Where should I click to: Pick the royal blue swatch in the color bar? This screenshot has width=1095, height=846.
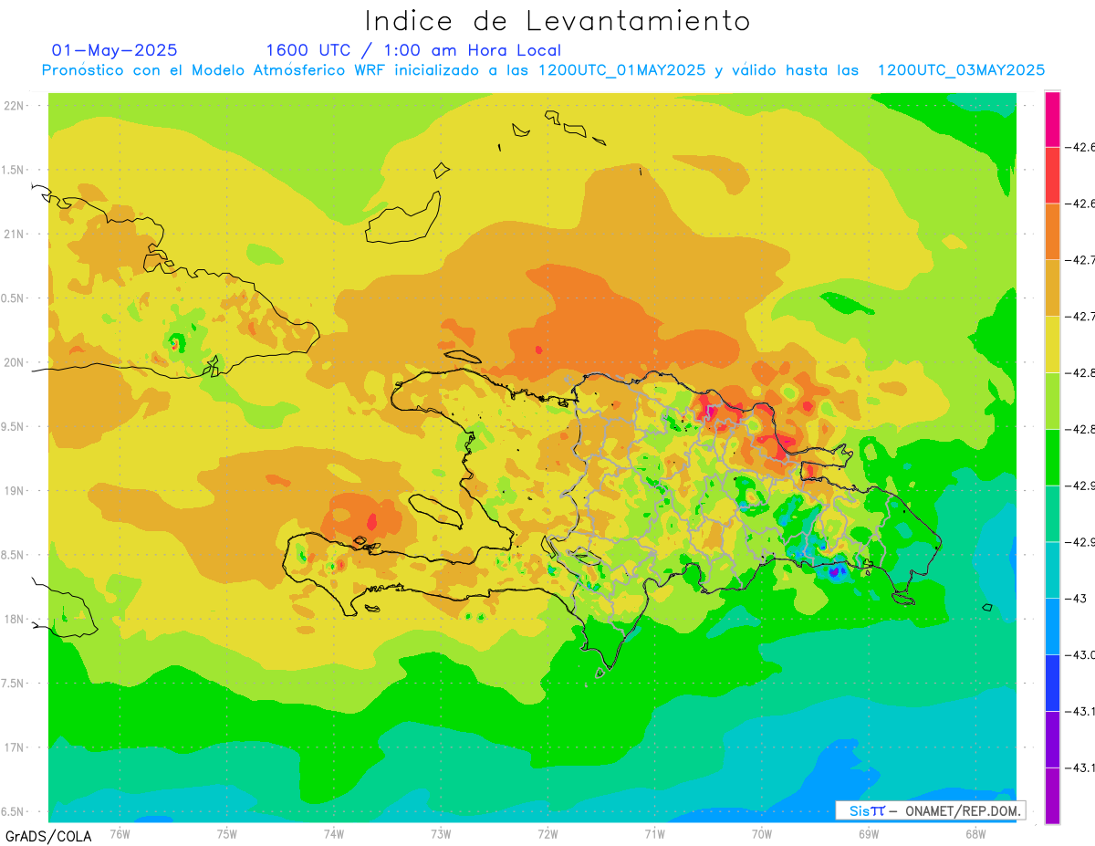[x=1052, y=684]
